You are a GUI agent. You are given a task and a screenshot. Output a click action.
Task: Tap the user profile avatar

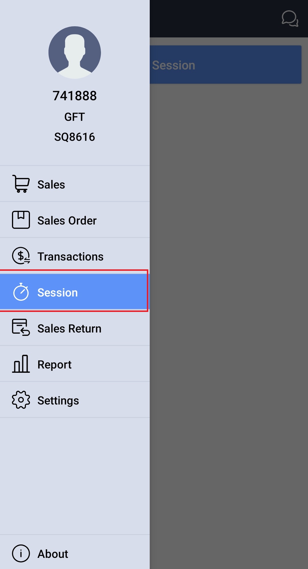tap(75, 53)
